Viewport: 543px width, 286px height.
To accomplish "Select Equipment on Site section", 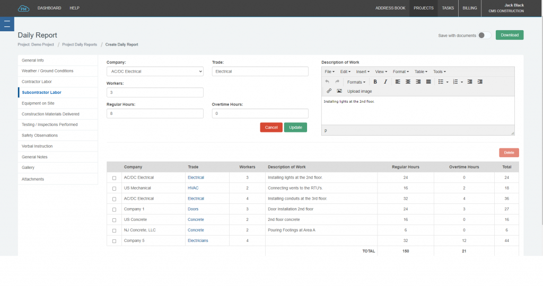I will [58, 103].
